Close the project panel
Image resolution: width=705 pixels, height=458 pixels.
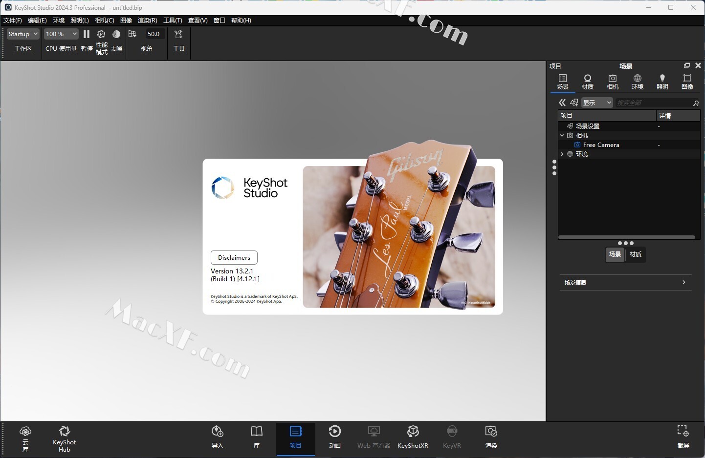coord(698,65)
